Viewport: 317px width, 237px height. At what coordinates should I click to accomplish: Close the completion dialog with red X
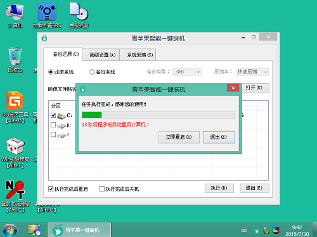point(233,87)
